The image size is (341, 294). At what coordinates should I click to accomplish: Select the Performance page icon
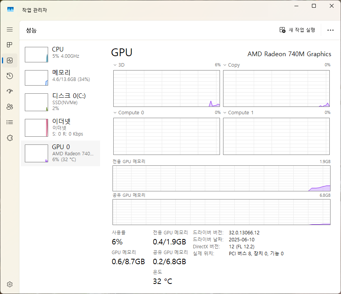(x=10, y=60)
